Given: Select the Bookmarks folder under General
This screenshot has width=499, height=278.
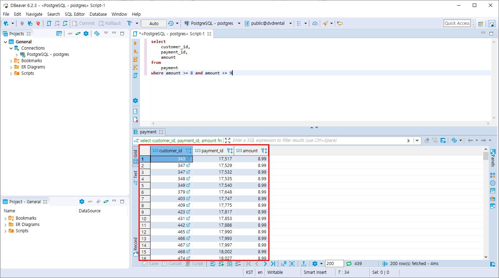Looking at the screenshot, I should click(31, 61).
